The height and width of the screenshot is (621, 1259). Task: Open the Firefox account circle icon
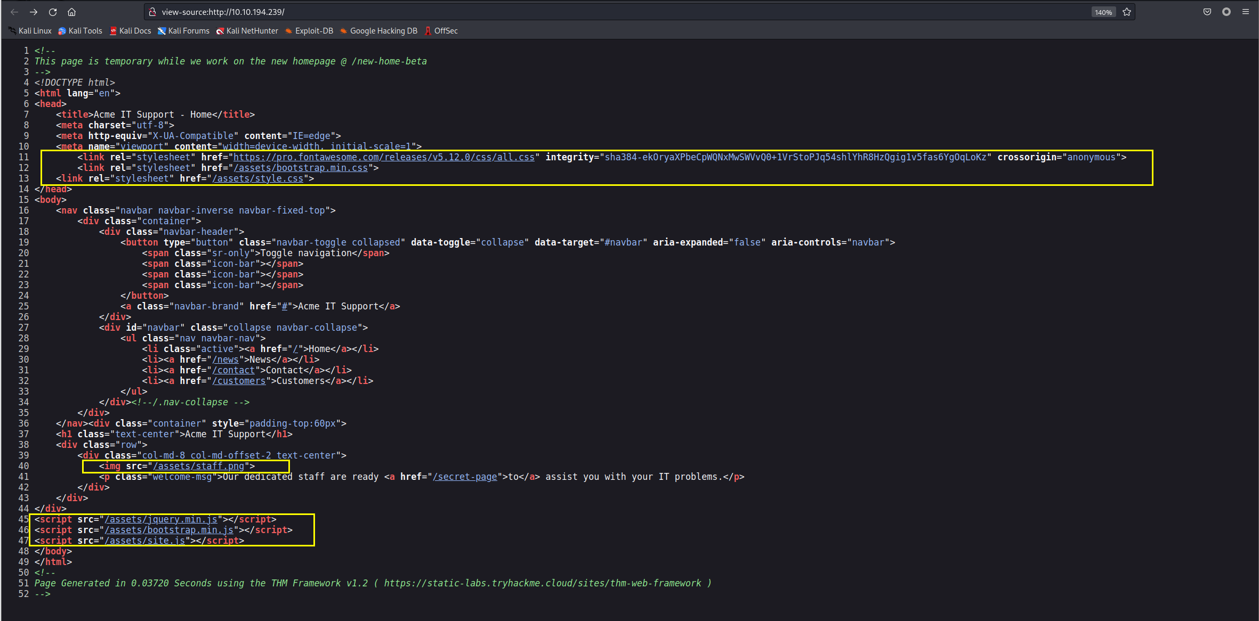point(1226,12)
